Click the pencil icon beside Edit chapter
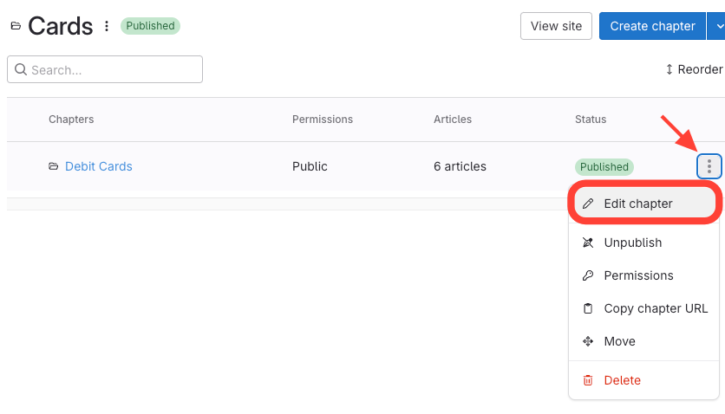Image resolution: width=725 pixels, height=414 pixels. 588,204
